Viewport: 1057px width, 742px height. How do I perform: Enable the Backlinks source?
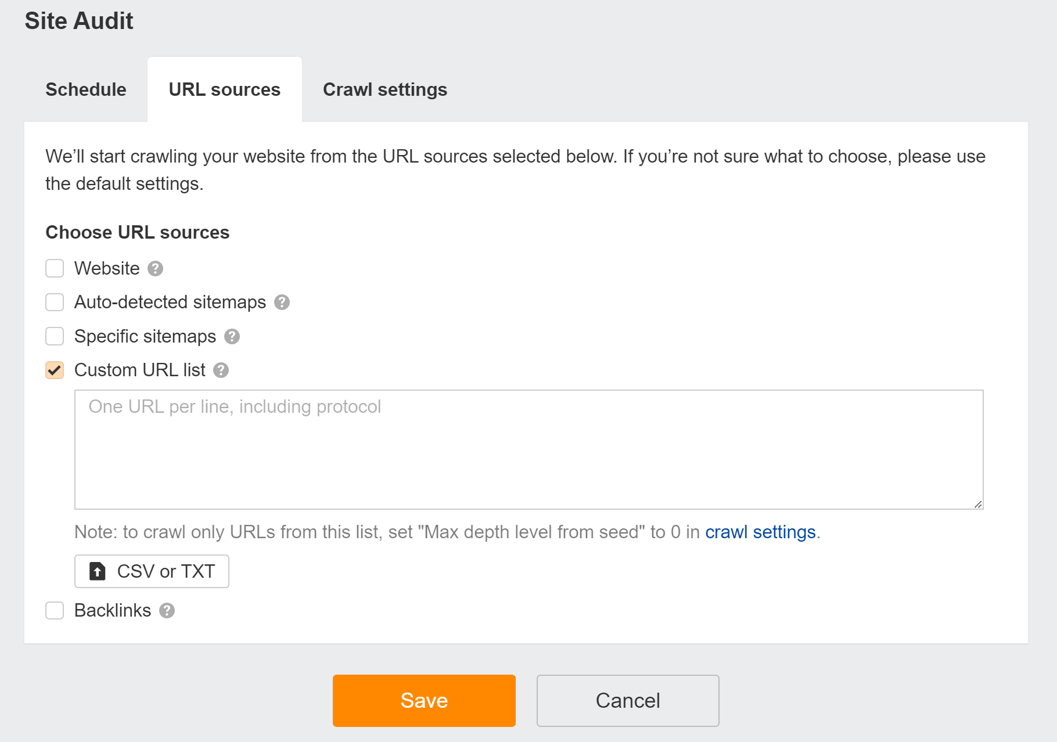click(54, 610)
